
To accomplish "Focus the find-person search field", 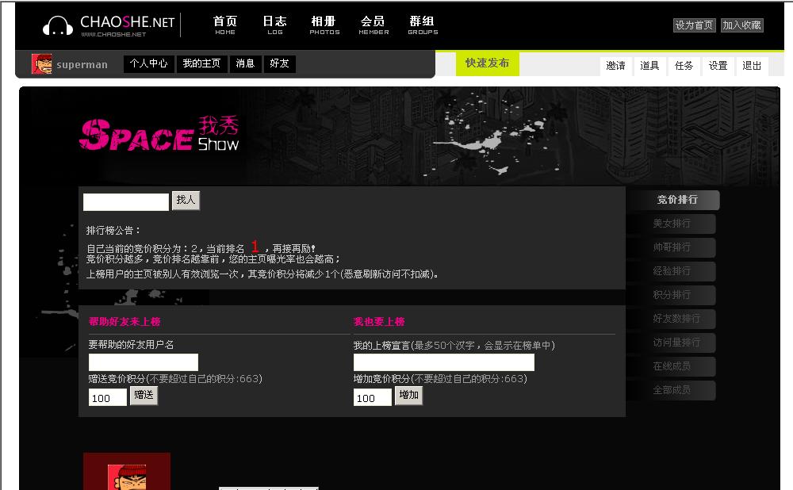I will pos(126,201).
